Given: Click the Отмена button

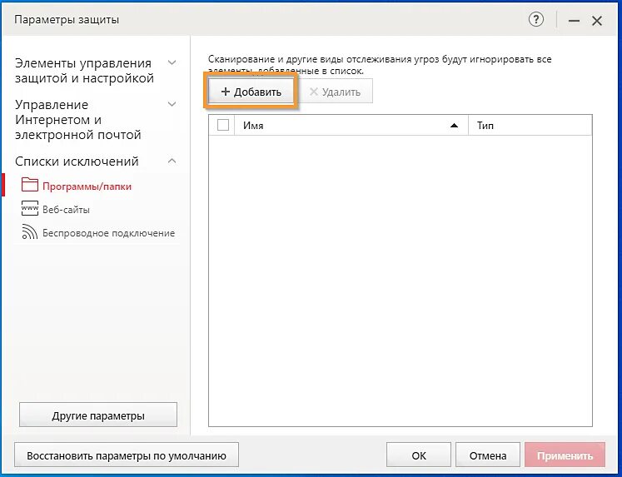Looking at the screenshot, I should [x=487, y=455].
